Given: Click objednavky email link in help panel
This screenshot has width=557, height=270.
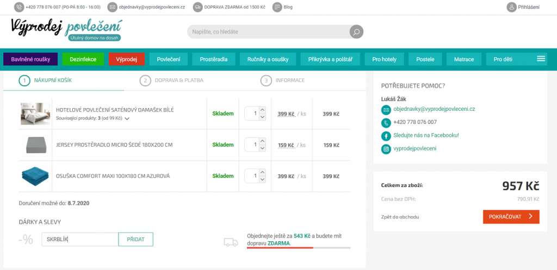Looking at the screenshot, I should 434,109.
